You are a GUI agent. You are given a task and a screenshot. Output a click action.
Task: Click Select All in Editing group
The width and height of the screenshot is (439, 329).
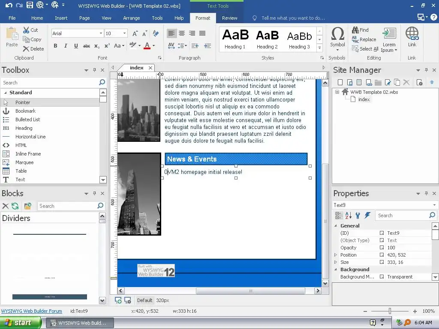coord(365,49)
